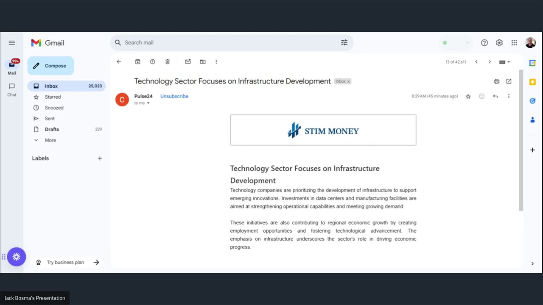
Task: Open email in new window
Action: 509,81
